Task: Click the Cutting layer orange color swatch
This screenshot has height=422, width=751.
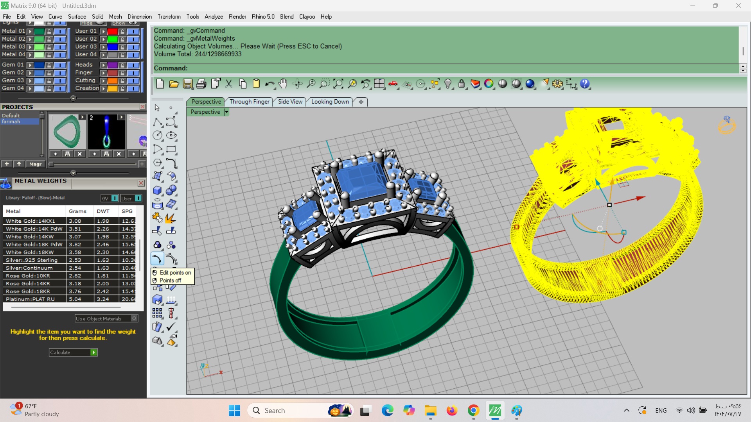Action: (x=112, y=80)
